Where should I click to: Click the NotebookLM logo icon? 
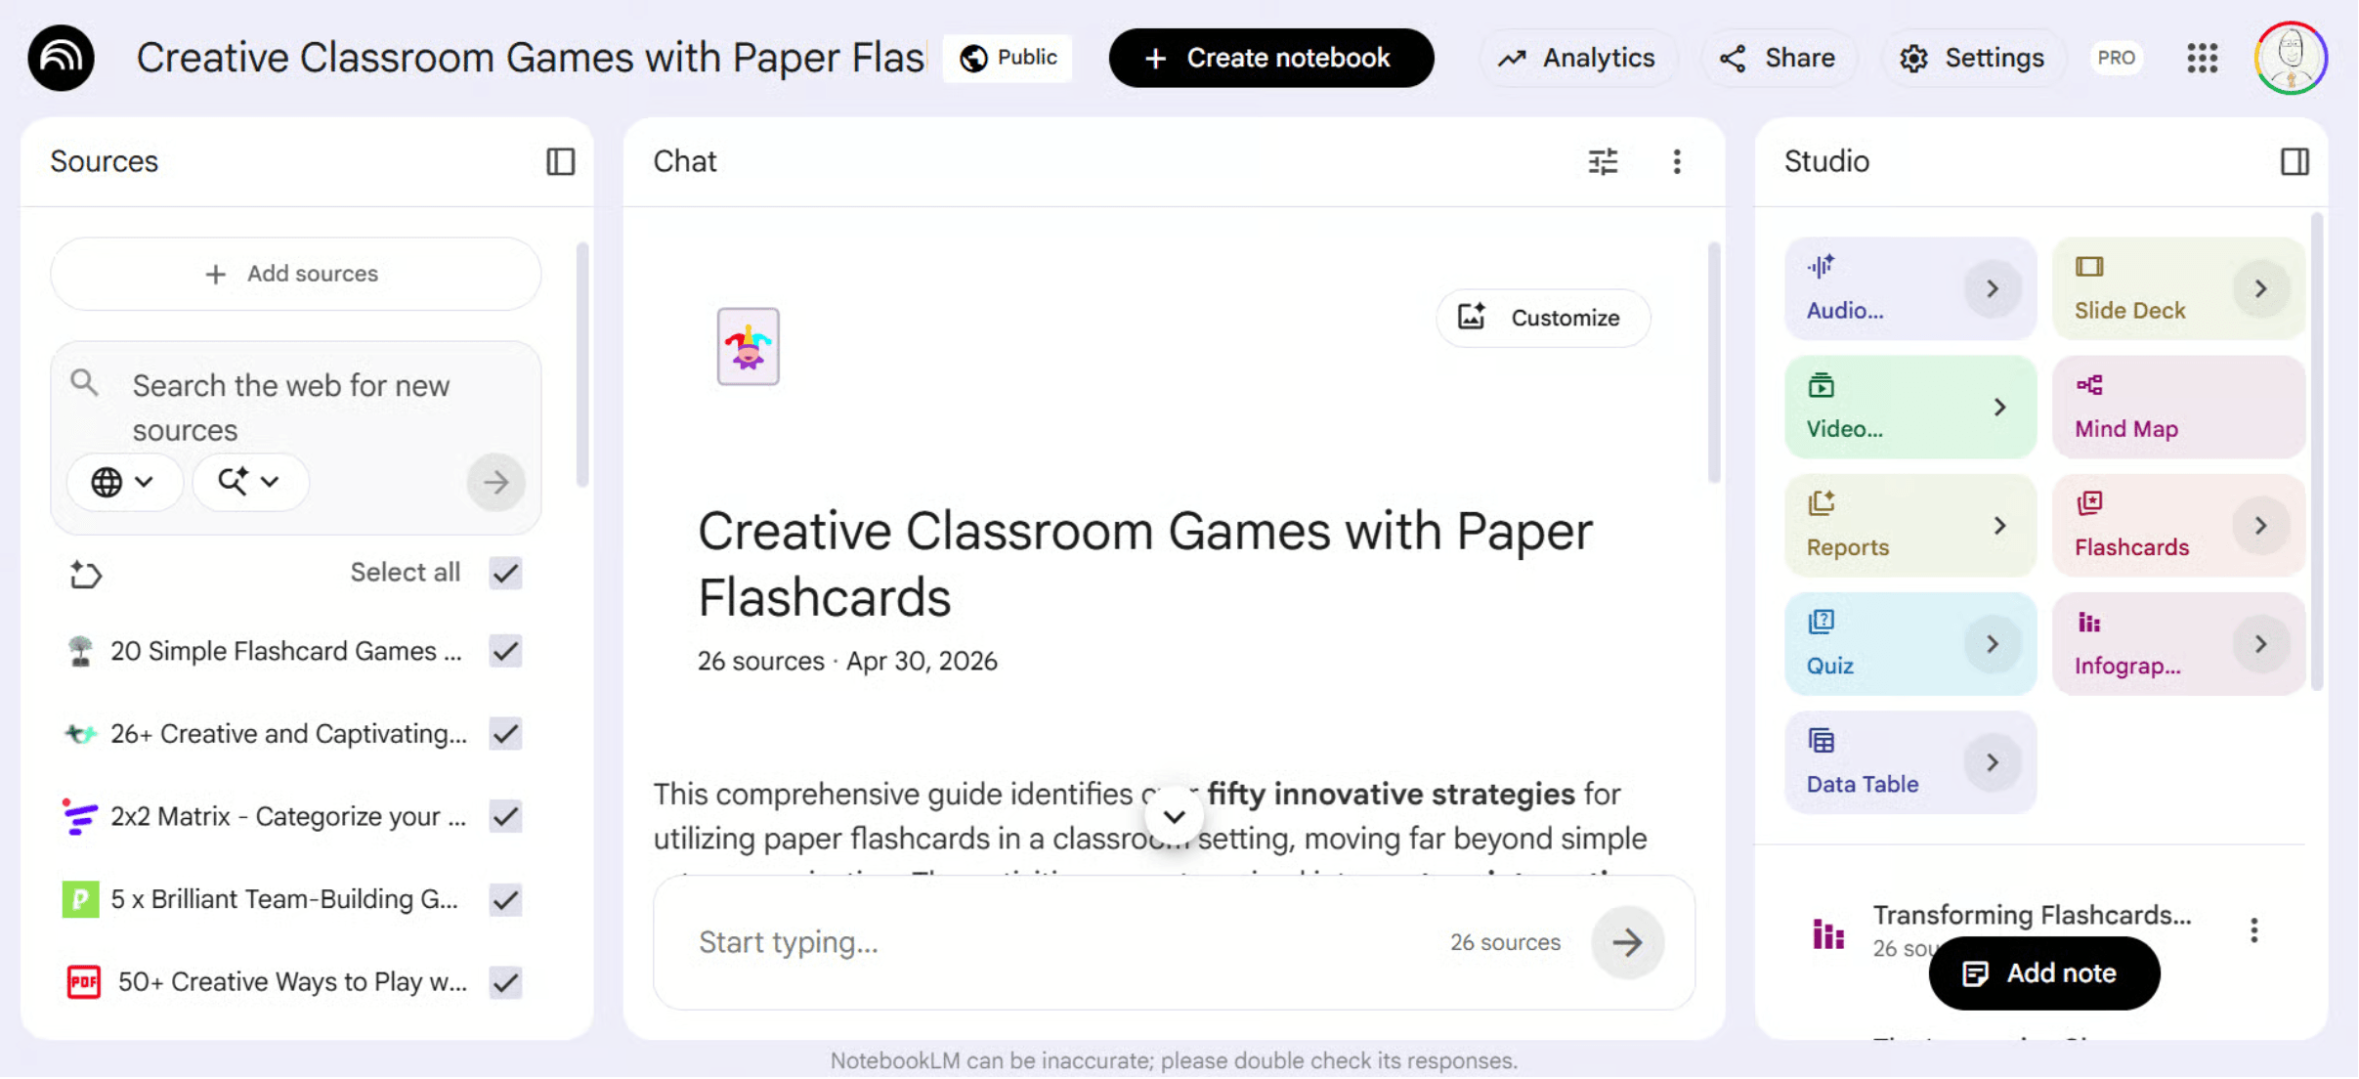(62, 58)
